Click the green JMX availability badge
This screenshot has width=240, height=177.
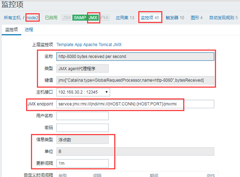pos(93,18)
